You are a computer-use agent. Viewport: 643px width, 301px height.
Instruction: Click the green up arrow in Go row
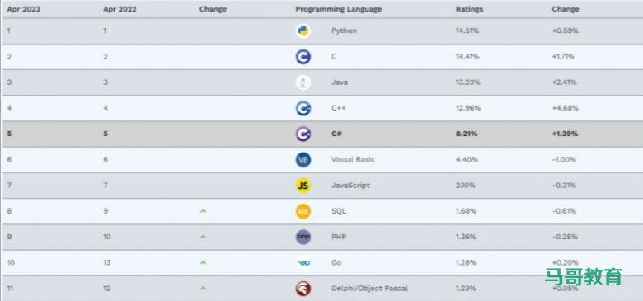[x=203, y=262]
